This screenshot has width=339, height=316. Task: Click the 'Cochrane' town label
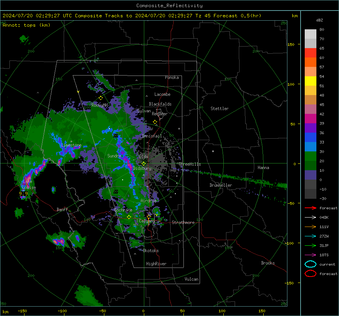[x=123, y=210]
